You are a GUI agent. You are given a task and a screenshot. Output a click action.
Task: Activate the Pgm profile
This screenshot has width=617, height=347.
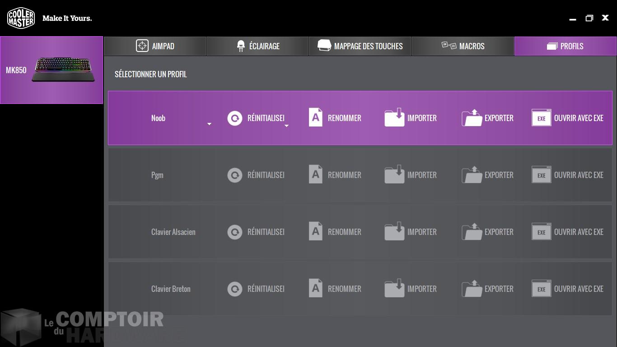157,175
